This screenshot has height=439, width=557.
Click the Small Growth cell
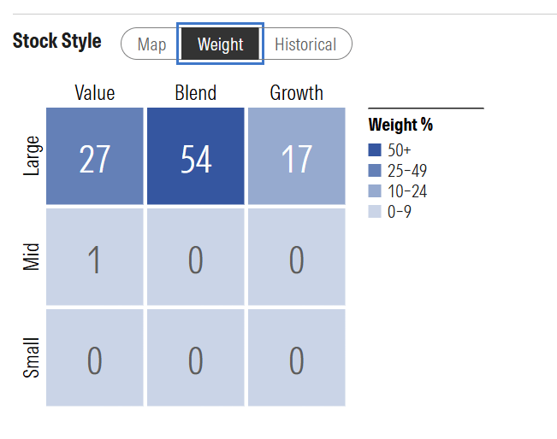click(296, 359)
